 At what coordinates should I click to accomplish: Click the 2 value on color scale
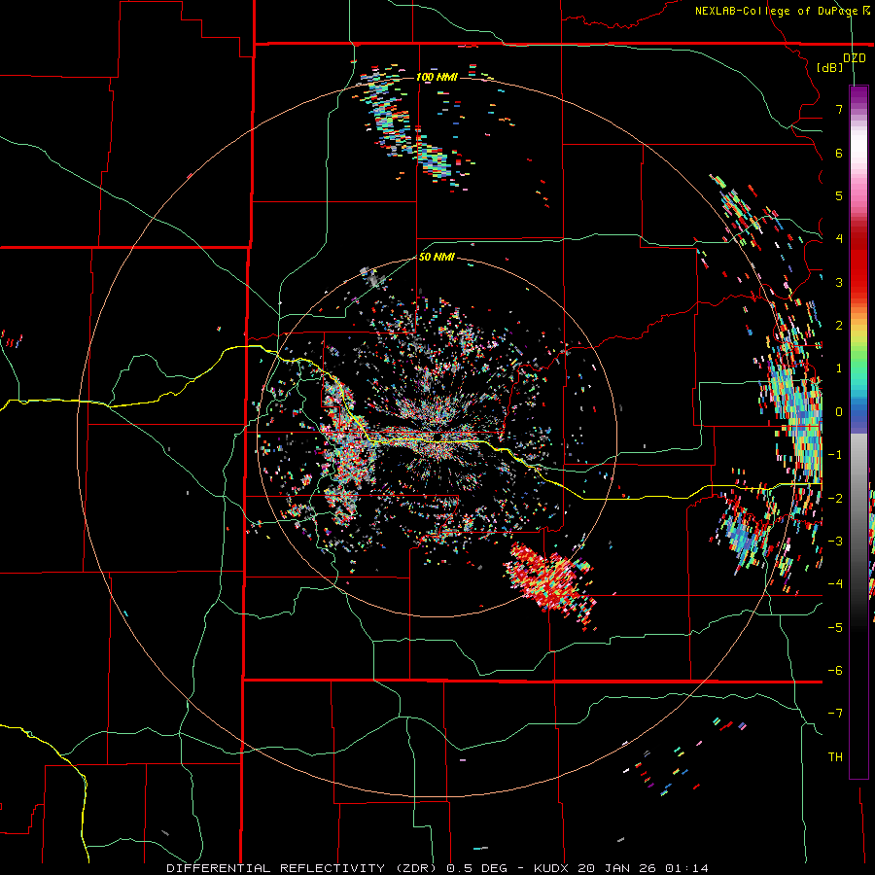839,326
